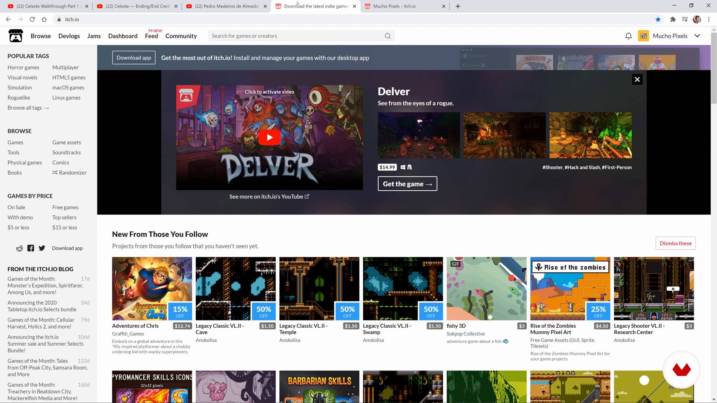Viewport: 717px width, 403px height.
Task: Open Legacy Shooter VL.II Research Center title
Action: coord(639,329)
